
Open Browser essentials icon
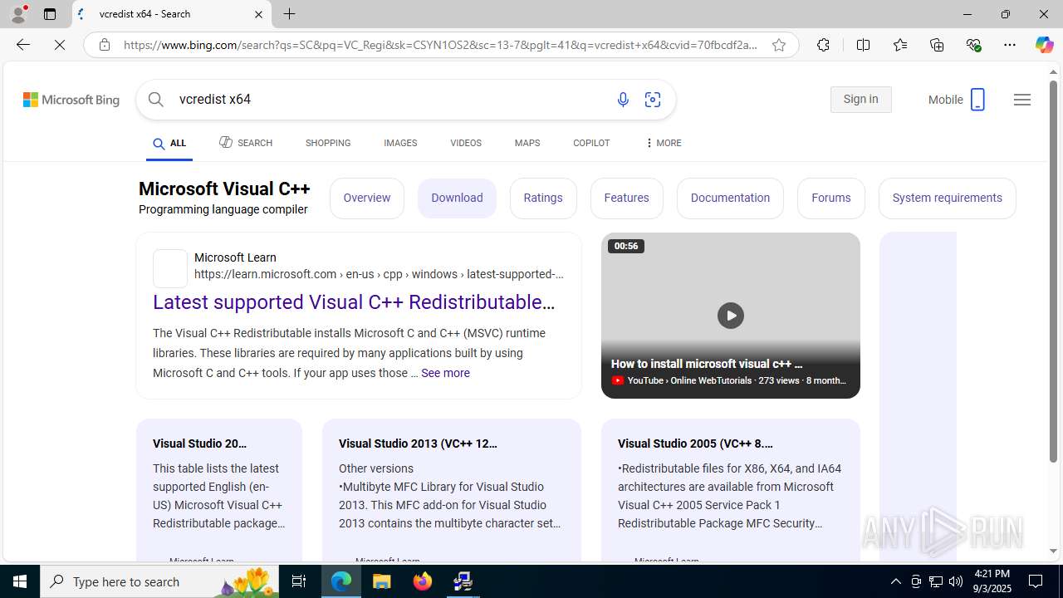click(973, 45)
